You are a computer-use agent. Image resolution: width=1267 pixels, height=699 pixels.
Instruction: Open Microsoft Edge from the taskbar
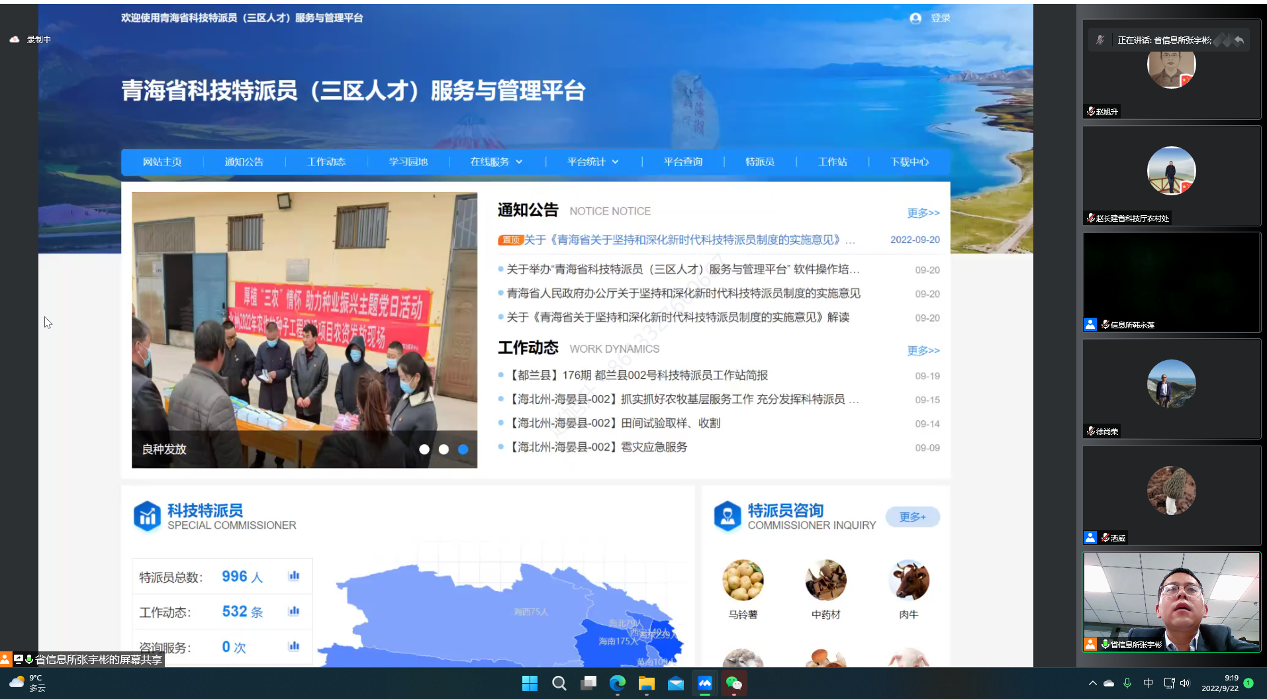coord(617,683)
